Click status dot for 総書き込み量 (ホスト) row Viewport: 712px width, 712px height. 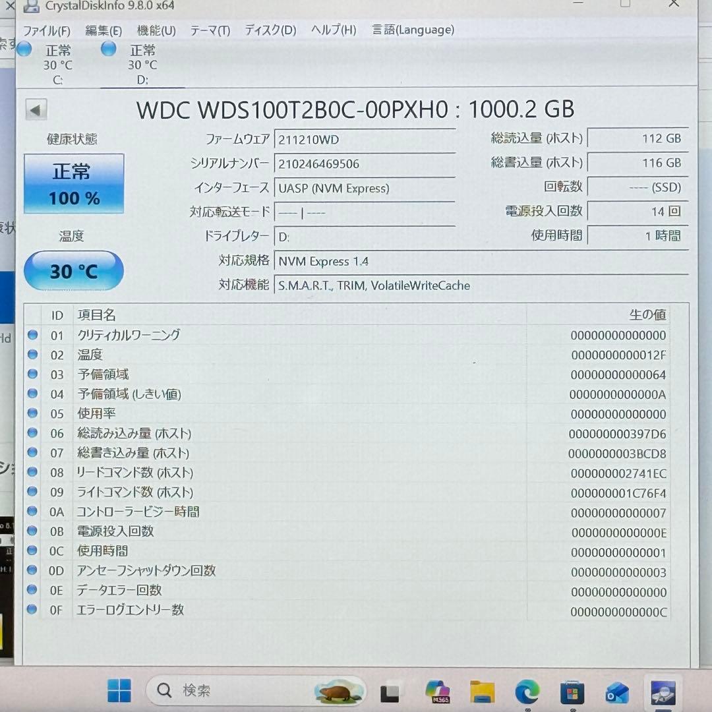point(32,452)
